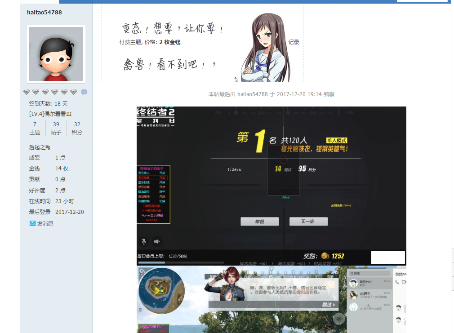454x333 pixels.
Task: Click the 下一步 button in game screenshot
Action: pyautogui.click(x=309, y=222)
